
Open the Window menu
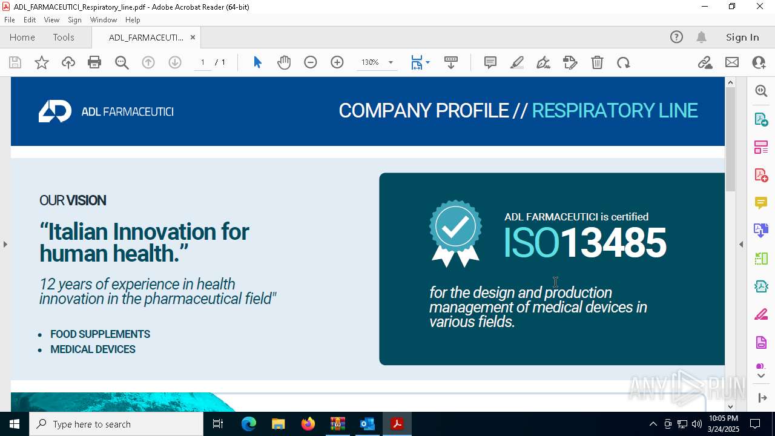[104, 19]
